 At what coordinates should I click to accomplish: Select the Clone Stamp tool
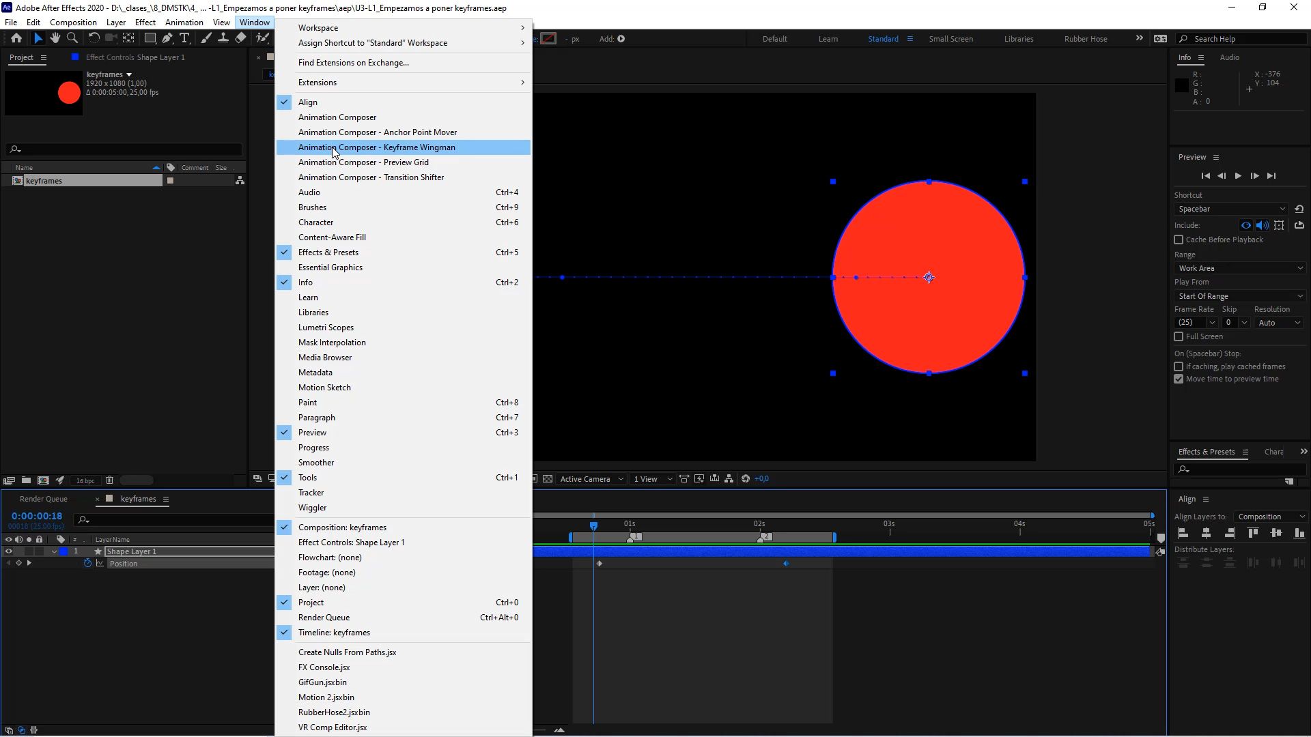(x=223, y=38)
